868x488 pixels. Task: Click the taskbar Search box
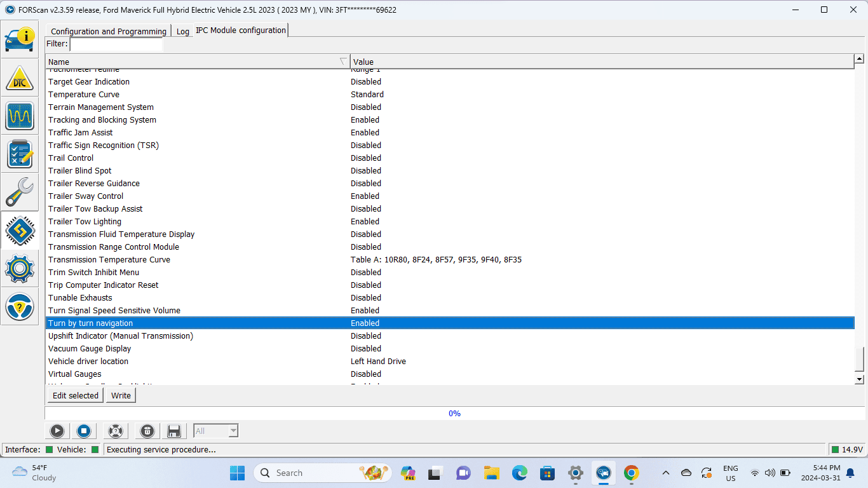(322, 473)
